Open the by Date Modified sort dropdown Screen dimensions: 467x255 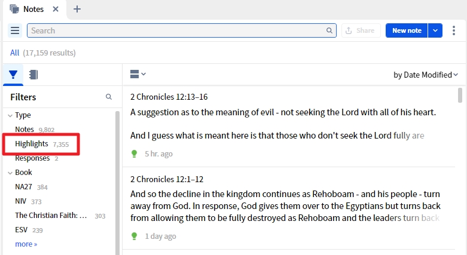coord(425,75)
